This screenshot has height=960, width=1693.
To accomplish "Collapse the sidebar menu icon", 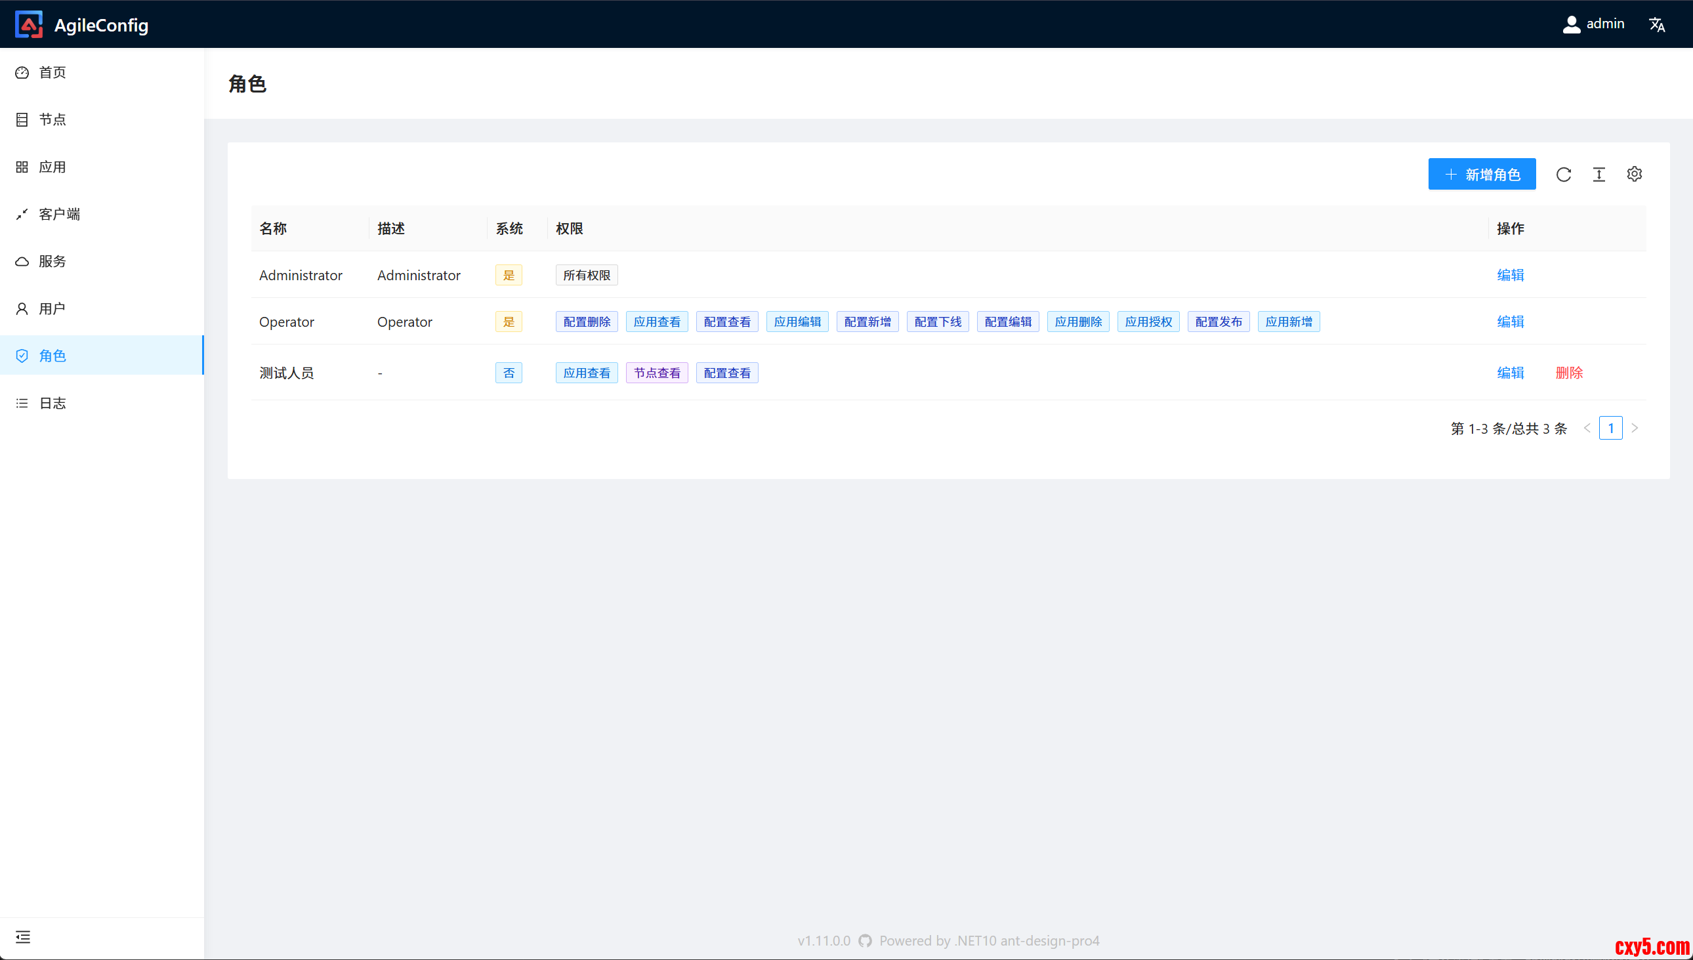I will 23,936.
